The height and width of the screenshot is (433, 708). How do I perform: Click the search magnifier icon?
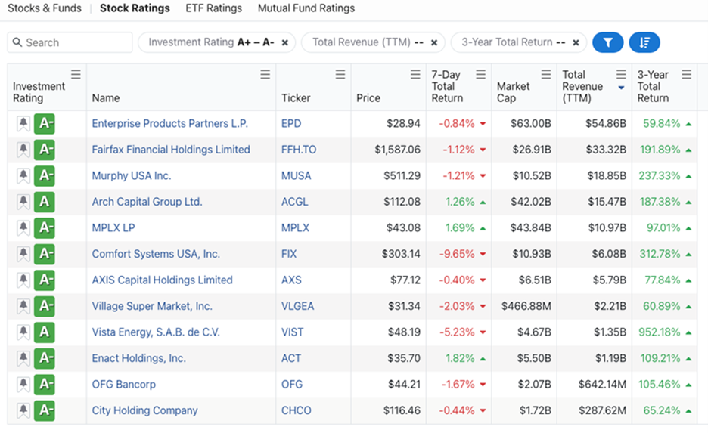(x=17, y=42)
